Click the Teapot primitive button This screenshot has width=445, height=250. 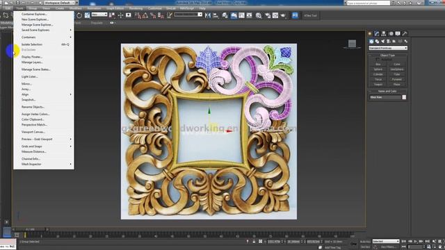(x=378, y=85)
